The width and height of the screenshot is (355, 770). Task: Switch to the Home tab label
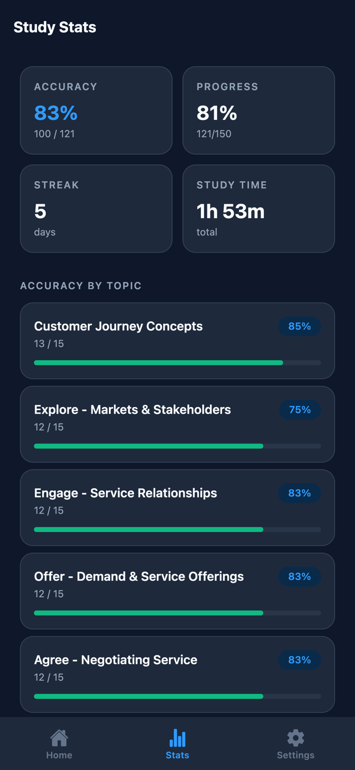coord(59,755)
